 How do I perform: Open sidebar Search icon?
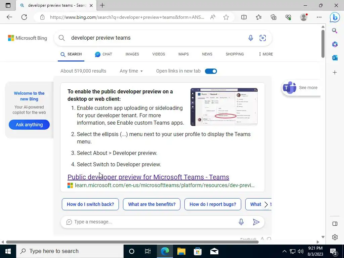click(x=335, y=31)
